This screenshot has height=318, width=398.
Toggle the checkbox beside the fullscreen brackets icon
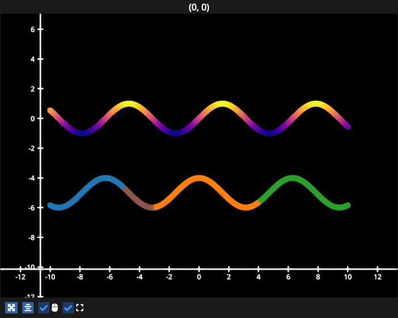pos(68,308)
